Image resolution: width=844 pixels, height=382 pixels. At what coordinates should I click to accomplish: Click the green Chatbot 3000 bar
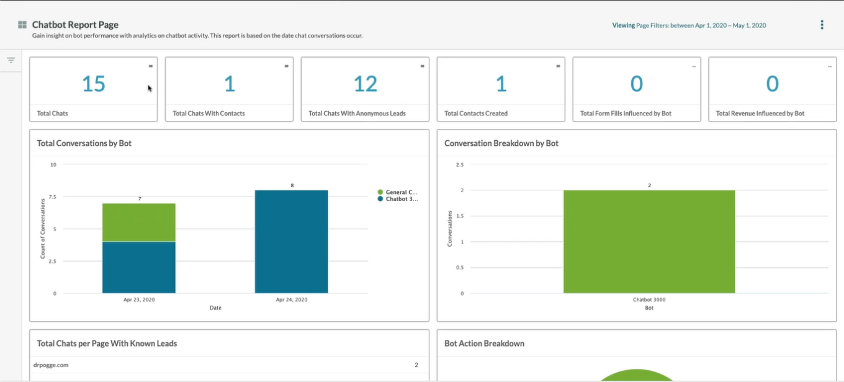click(649, 242)
